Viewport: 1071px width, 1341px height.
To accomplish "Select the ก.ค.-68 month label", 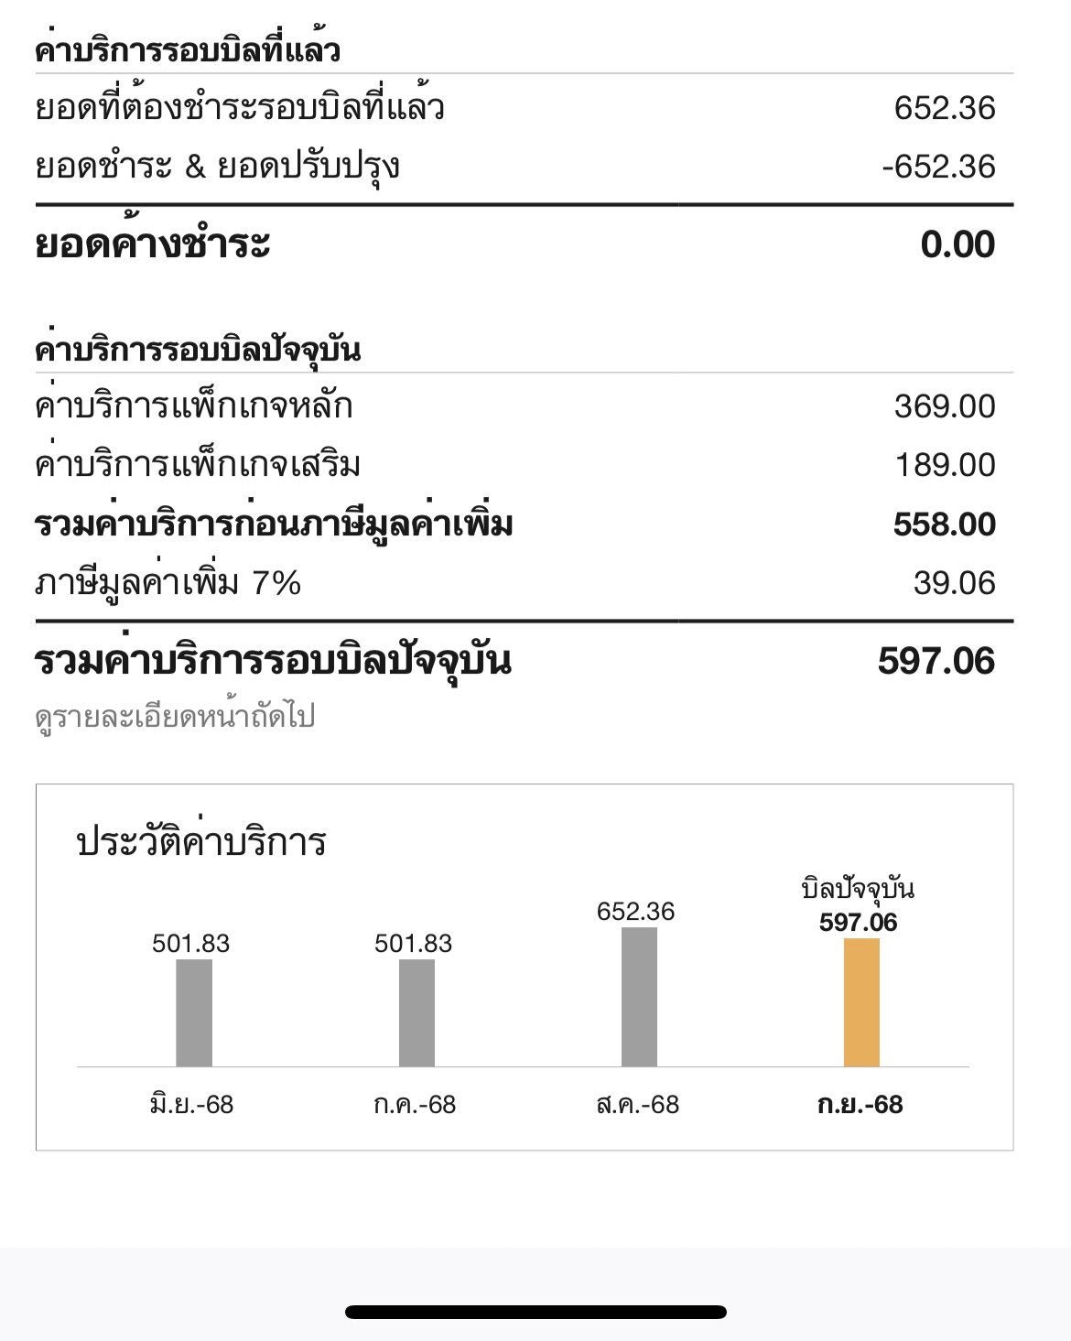I will click(x=415, y=1105).
